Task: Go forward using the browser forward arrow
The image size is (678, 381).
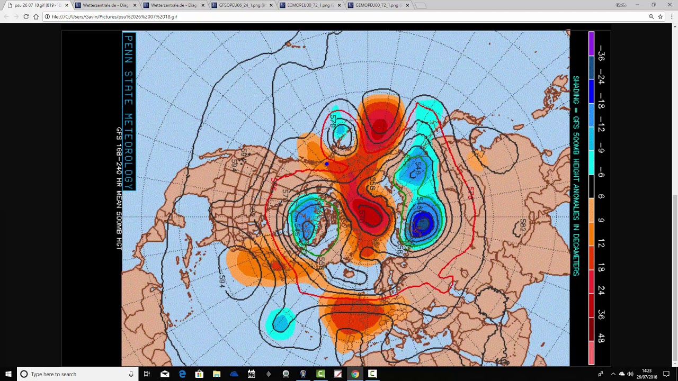Action: pos(16,16)
